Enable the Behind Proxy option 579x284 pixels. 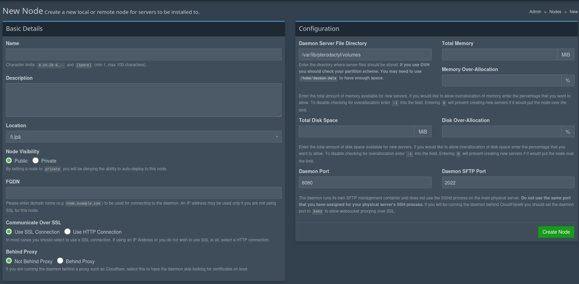coord(60,261)
